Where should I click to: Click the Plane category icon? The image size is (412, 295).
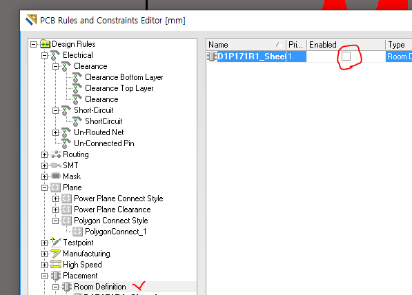click(x=55, y=187)
